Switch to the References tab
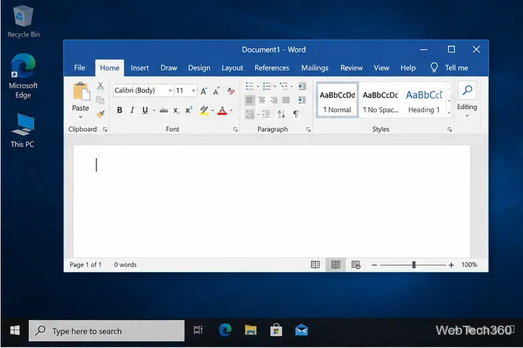Viewport: 523px width, 348px height. coord(272,68)
